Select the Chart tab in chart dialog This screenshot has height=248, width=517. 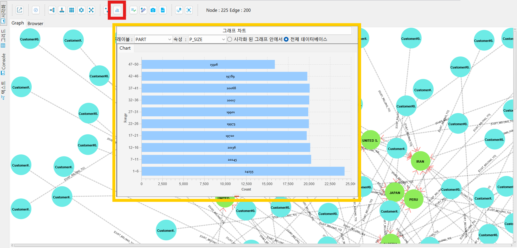click(125, 48)
